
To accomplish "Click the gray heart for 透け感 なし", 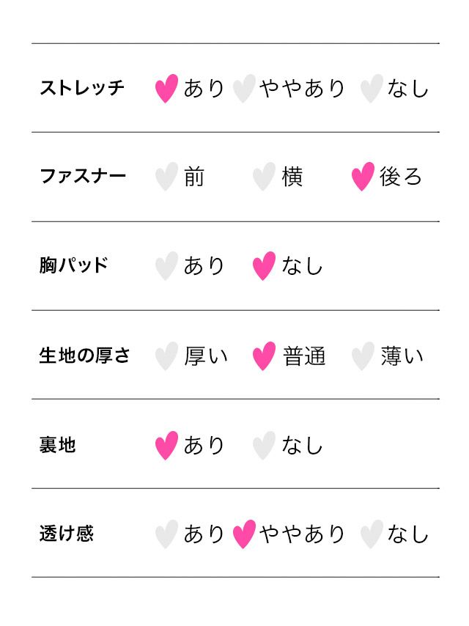I will pos(372,534).
